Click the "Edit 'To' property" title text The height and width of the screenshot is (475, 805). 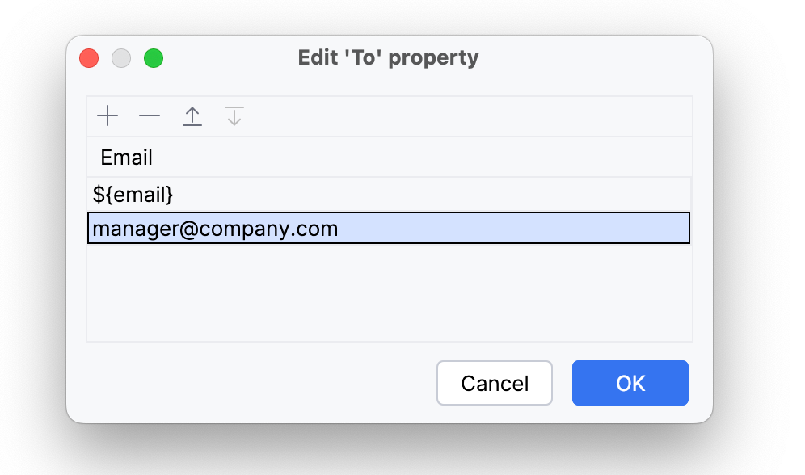388,58
